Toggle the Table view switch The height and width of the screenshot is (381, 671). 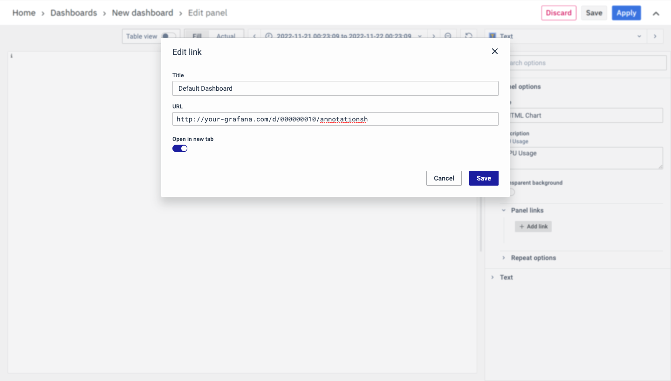point(168,36)
